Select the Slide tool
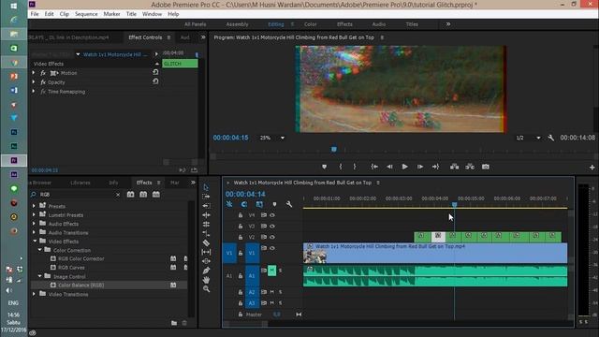 (206, 261)
